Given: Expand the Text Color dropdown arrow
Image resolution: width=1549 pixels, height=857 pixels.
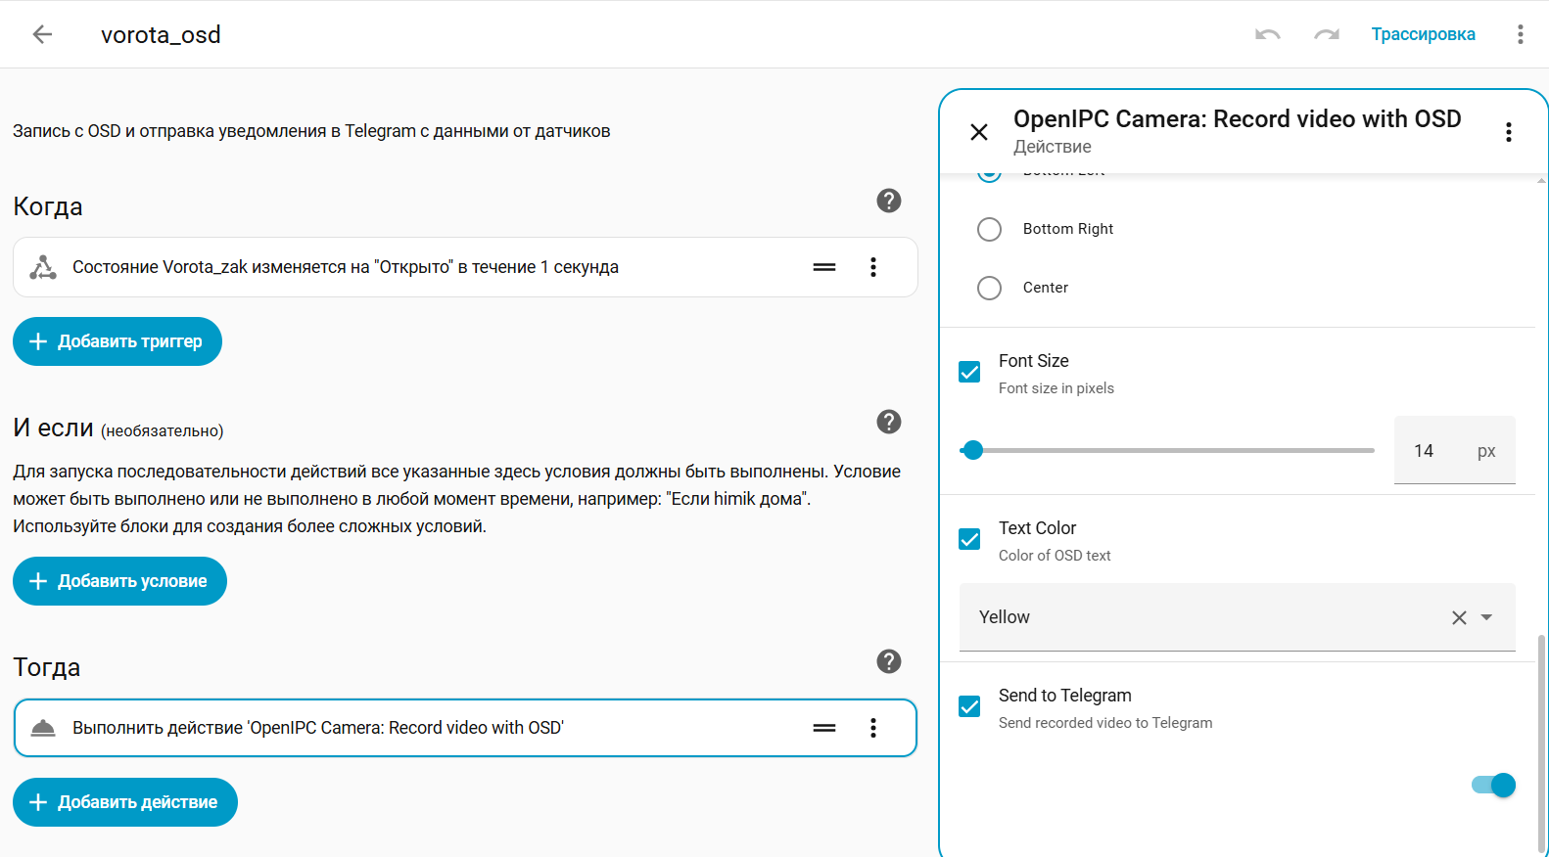Looking at the screenshot, I should tap(1486, 617).
